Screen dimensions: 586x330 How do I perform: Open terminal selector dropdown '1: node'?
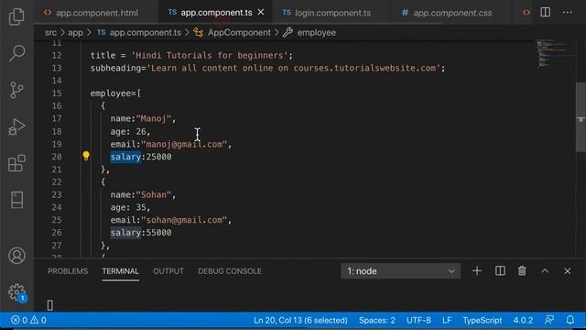pyautogui.click(x=400, y=271)
